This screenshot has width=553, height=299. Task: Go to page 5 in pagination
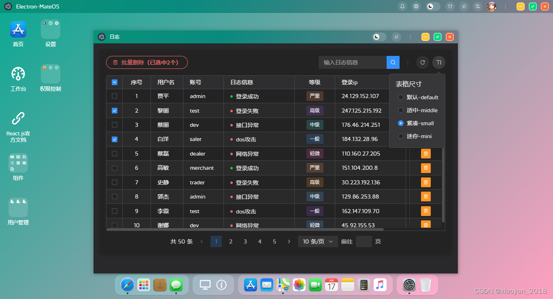click(274, 241)
